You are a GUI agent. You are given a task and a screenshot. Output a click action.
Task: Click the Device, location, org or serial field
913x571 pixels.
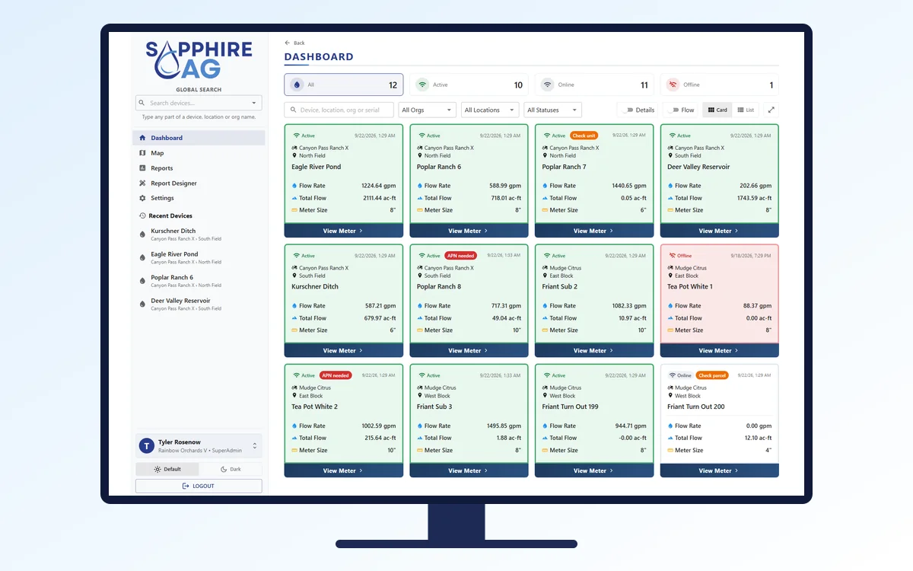click(339, 110)
